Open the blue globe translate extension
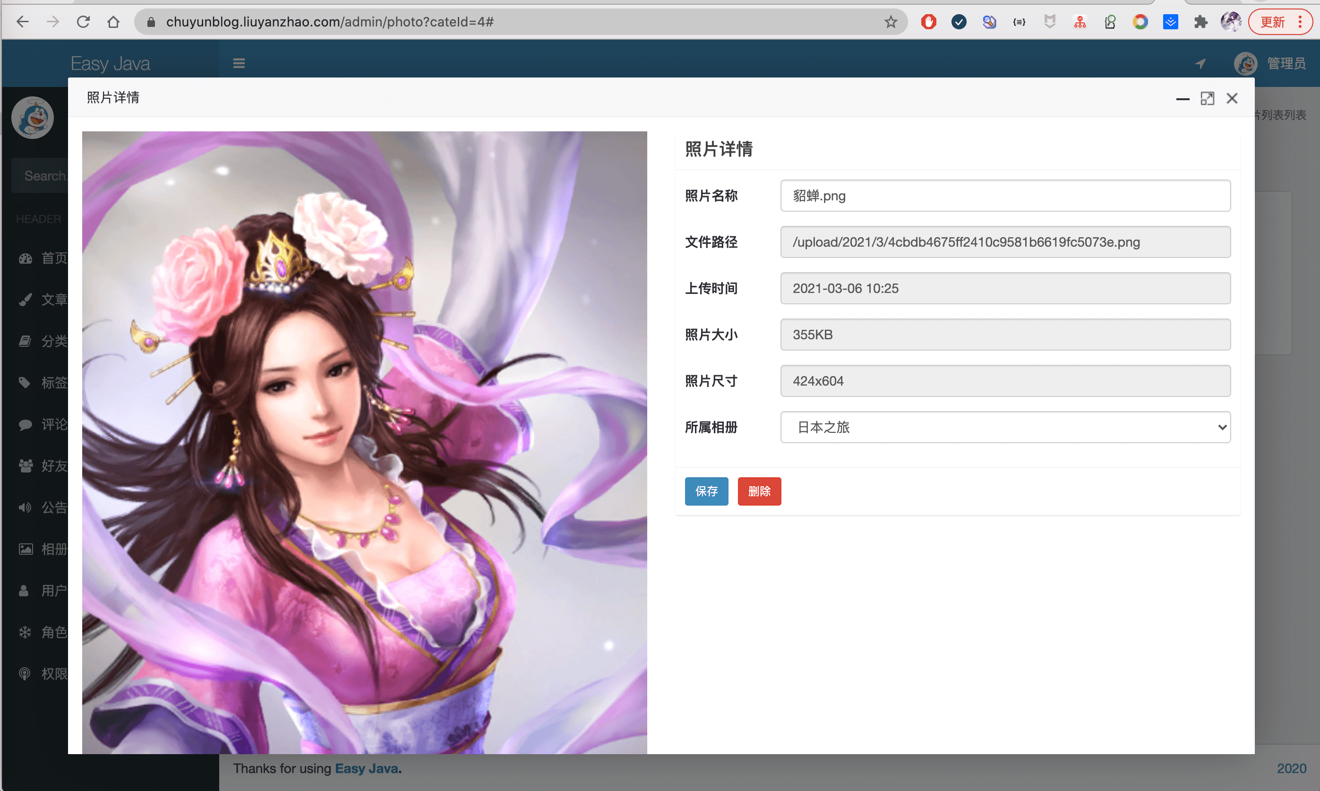 (989, 22)
